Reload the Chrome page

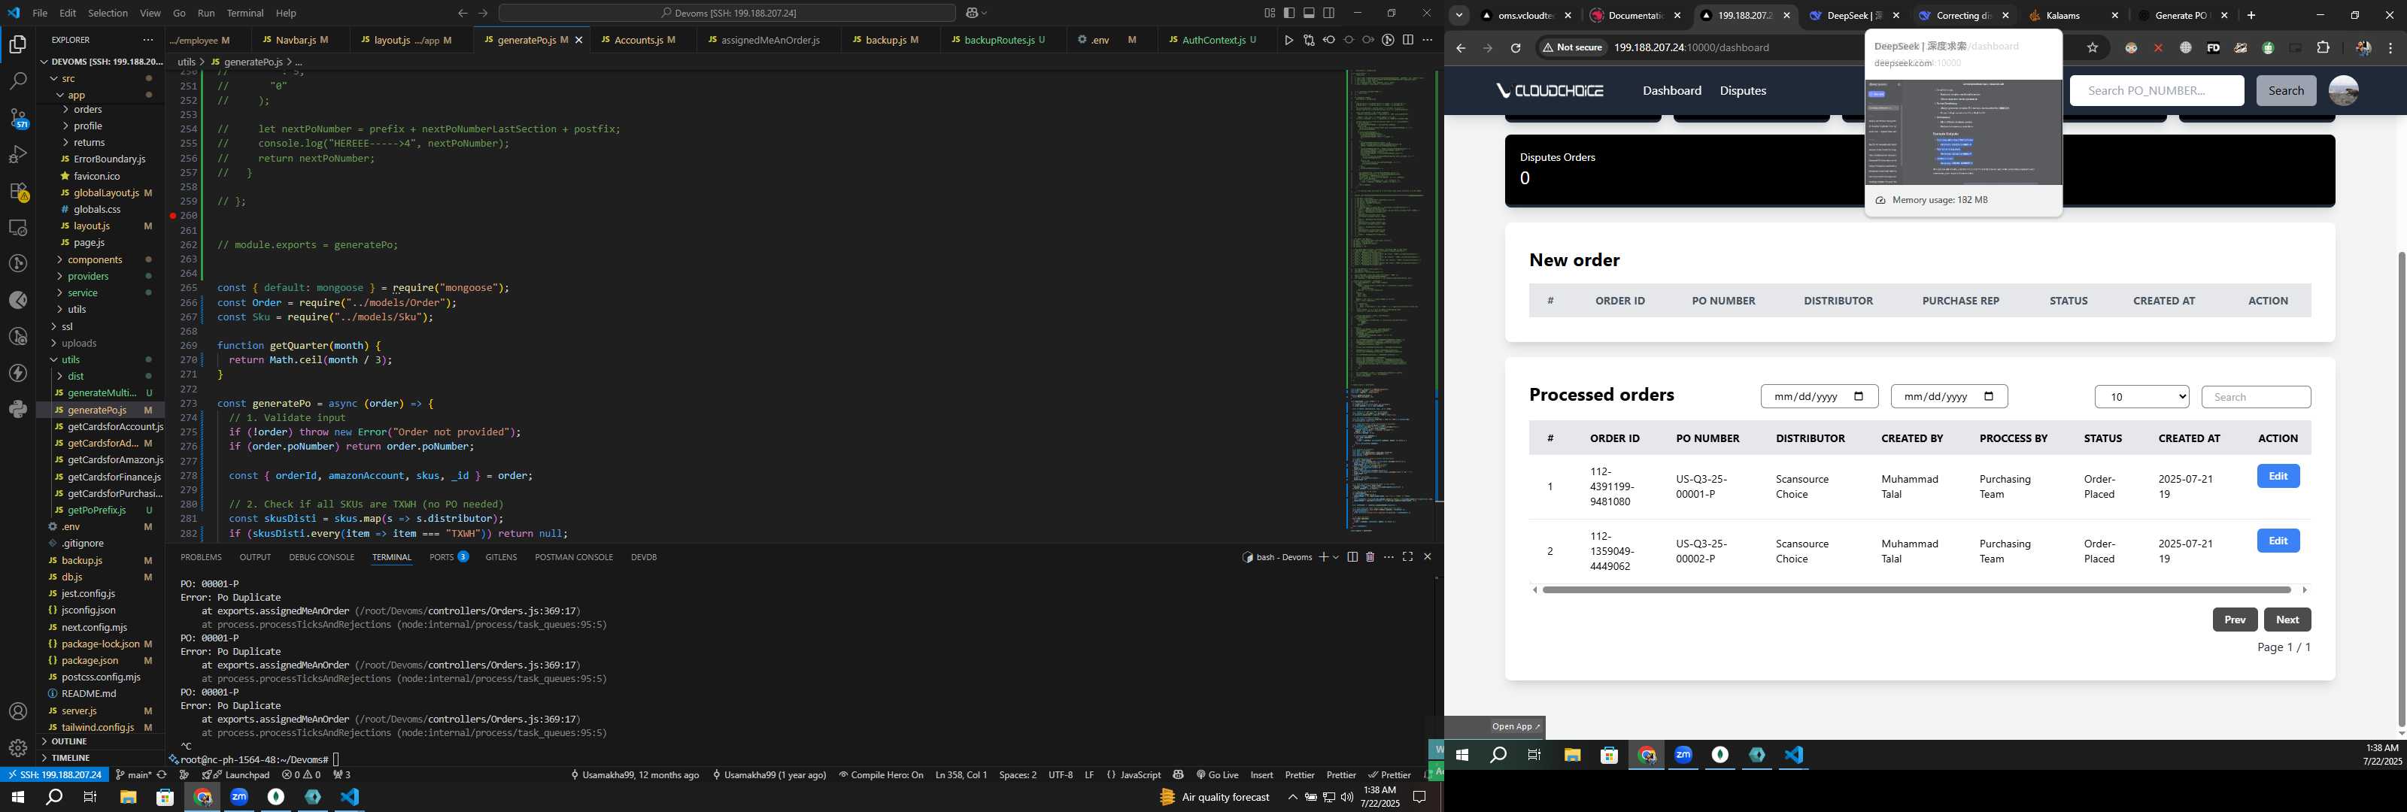click(x=1516, y=47)
